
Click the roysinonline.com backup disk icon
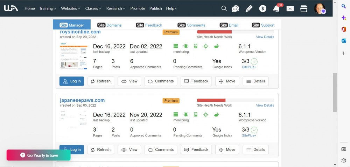point(196,46)
